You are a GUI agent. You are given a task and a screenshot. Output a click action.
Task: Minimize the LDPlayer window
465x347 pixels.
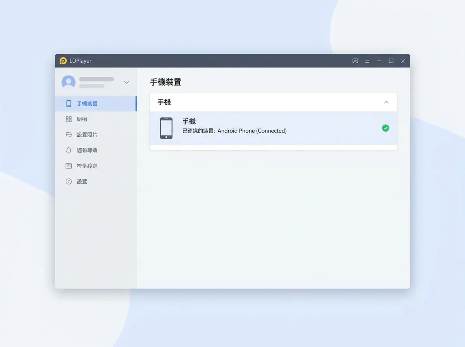[x=379, y=61]
